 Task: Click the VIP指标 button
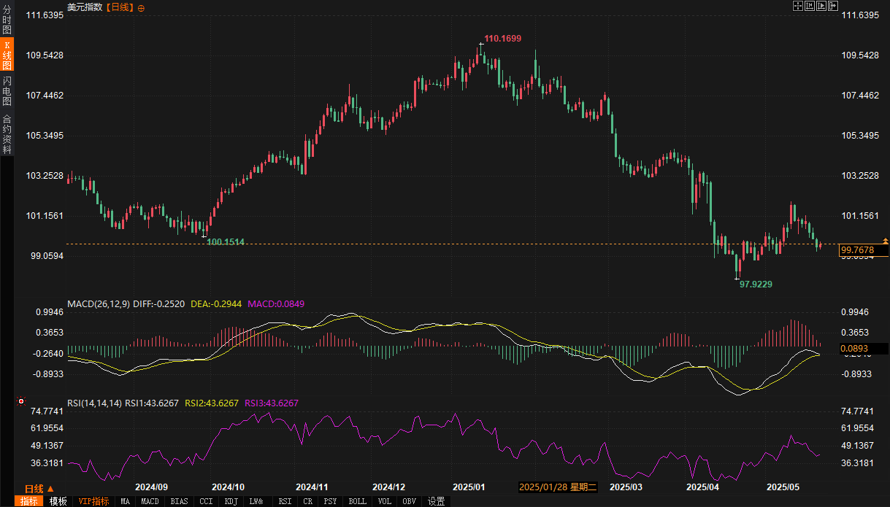pos(93,501)
